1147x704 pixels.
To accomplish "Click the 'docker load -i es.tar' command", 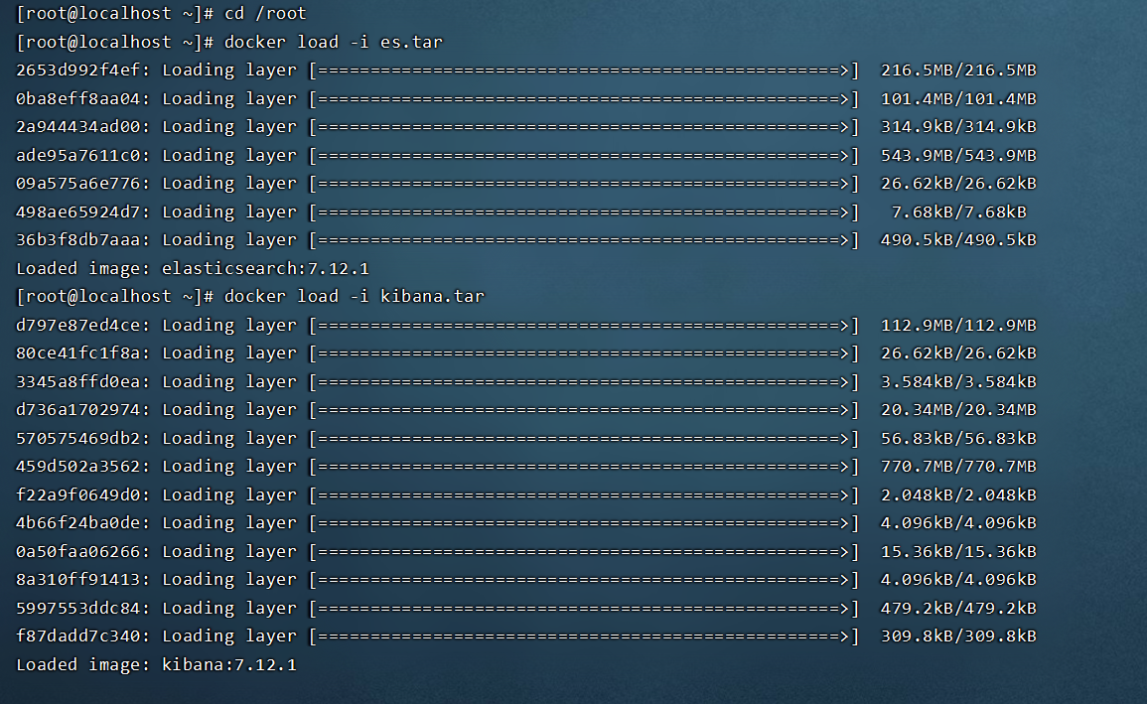I will tap(333, 42).
